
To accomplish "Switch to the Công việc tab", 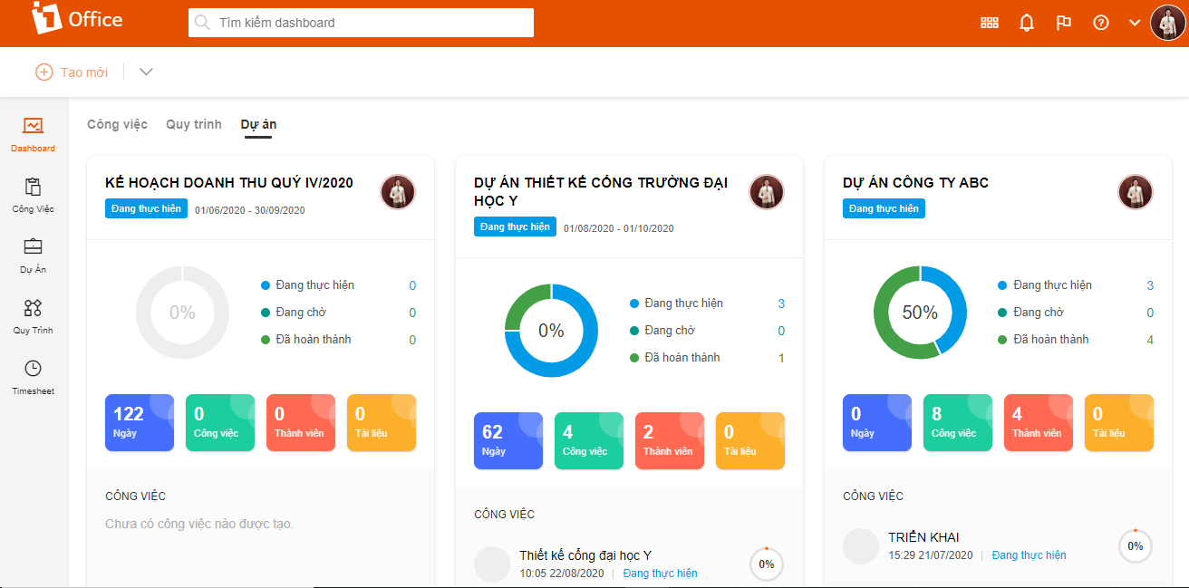I will click(117, 124).
